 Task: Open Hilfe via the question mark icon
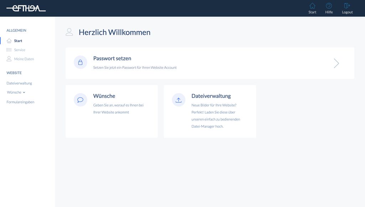click(329, 6)
